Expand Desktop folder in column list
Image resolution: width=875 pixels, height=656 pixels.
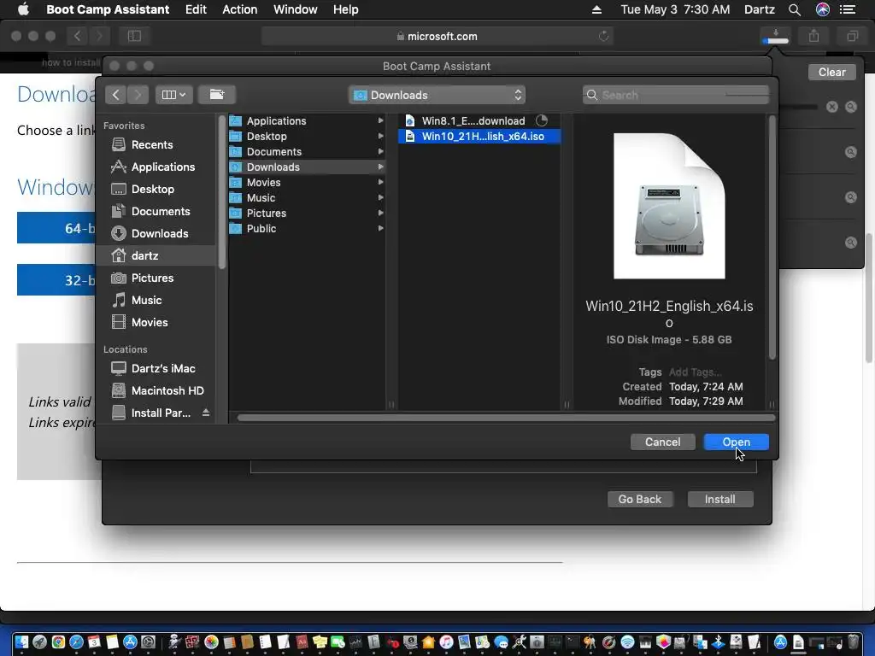(380, 136)
